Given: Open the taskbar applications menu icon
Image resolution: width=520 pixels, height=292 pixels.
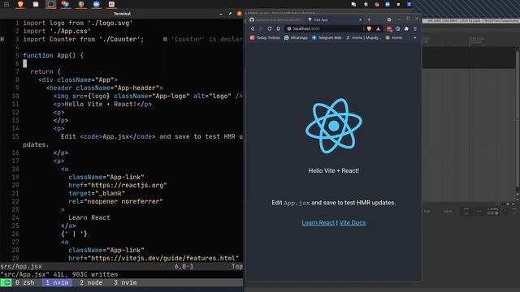Looking at the screenshot, I should coord(6,4).
